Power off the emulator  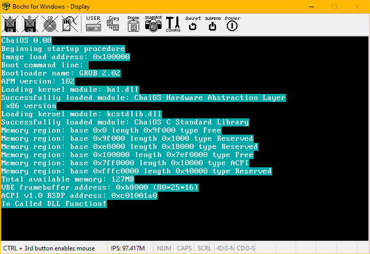(232, 24)
